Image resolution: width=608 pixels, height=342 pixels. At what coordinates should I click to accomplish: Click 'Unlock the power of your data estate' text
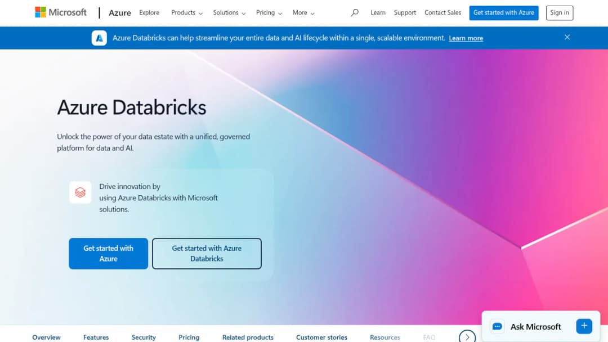coord(154,142)
